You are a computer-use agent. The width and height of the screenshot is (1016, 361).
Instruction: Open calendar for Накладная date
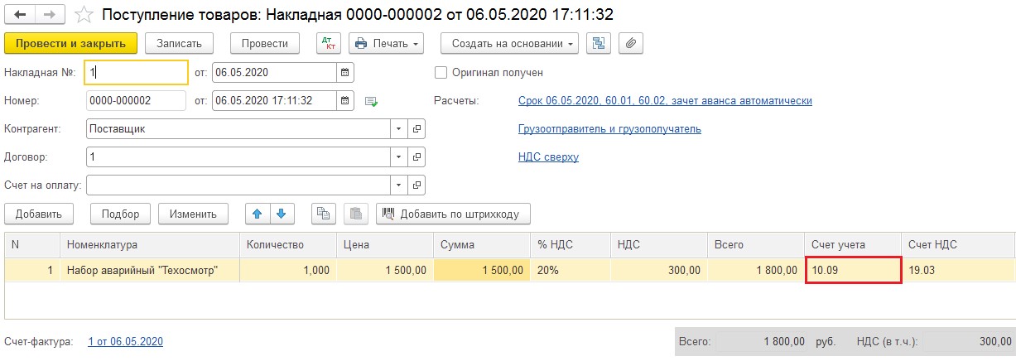(x=345, y=72)
